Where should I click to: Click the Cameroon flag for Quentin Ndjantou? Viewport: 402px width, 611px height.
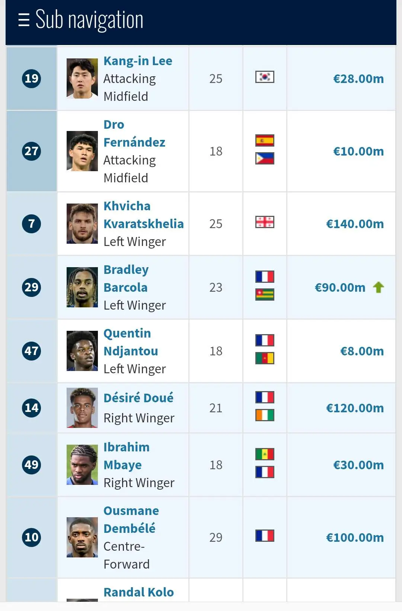pos(265,358)
